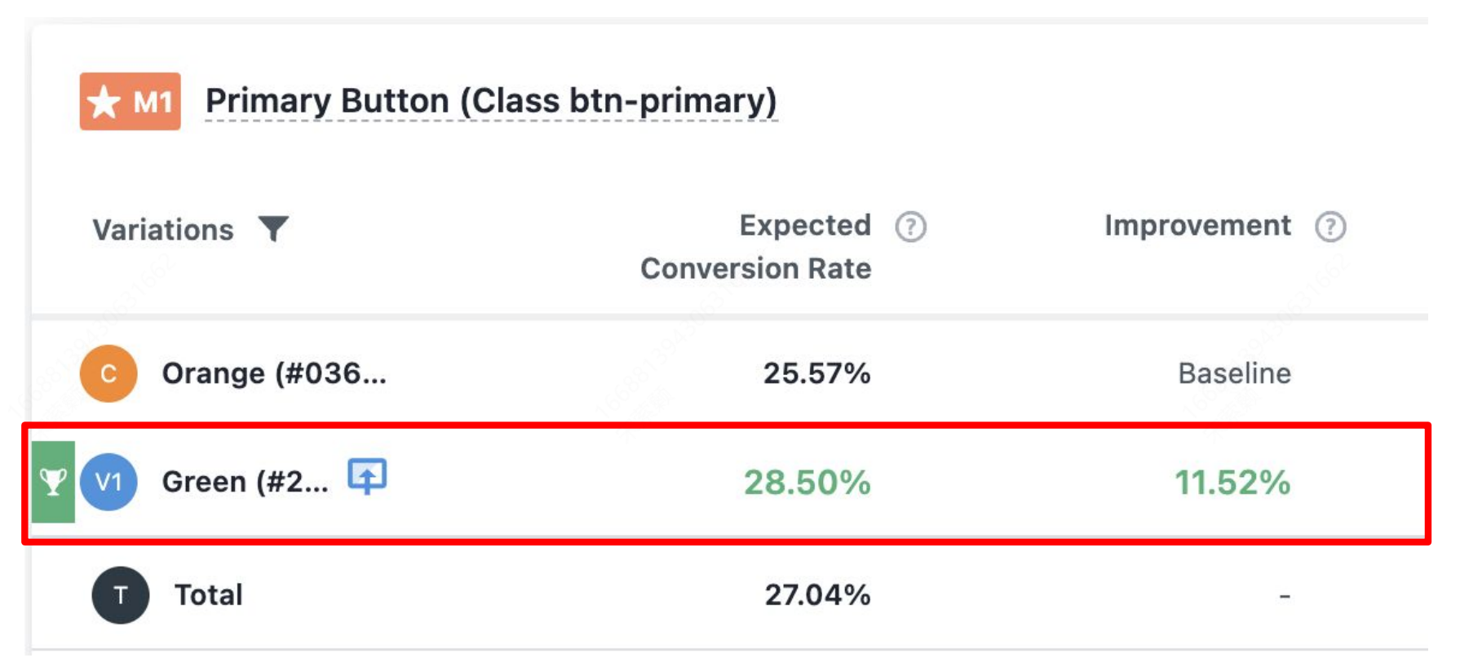Open the Improvement column help tooltip
This screenshot has width=1460, height=671.
(x=1328, y=227)
